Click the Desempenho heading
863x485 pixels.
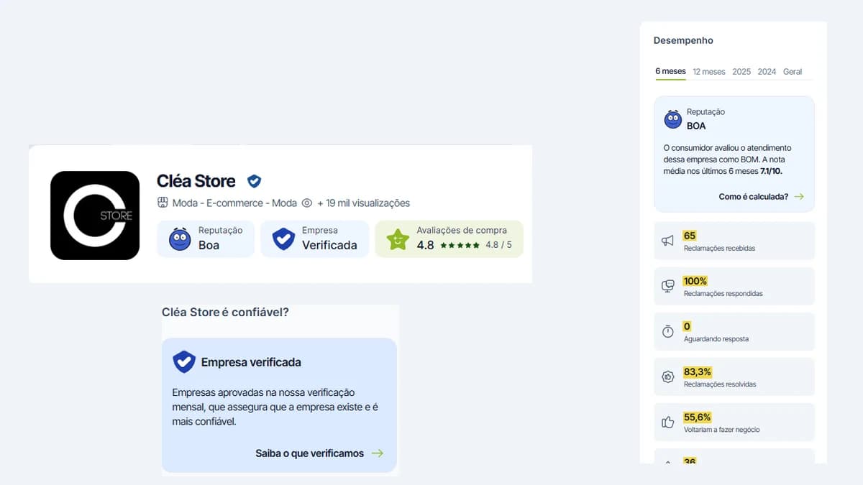(683, 40)
